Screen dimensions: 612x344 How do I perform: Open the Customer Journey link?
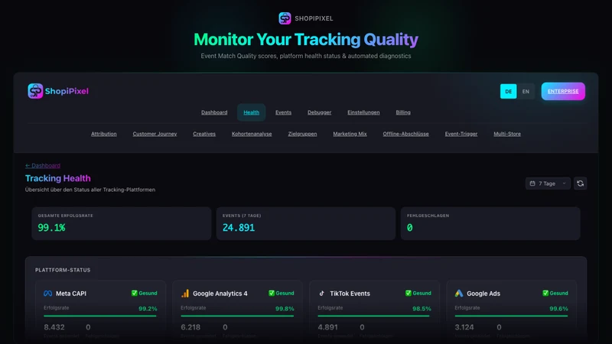point(155,134)
